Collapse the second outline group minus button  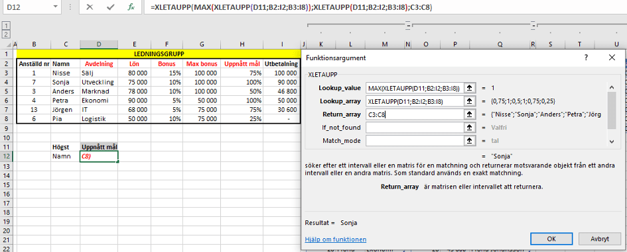point(533,26)
